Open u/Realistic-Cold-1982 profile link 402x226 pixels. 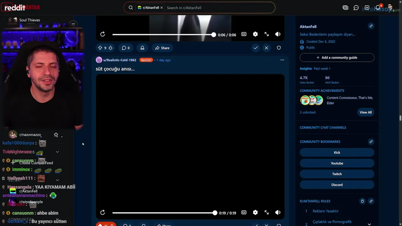tap(120, 60)
